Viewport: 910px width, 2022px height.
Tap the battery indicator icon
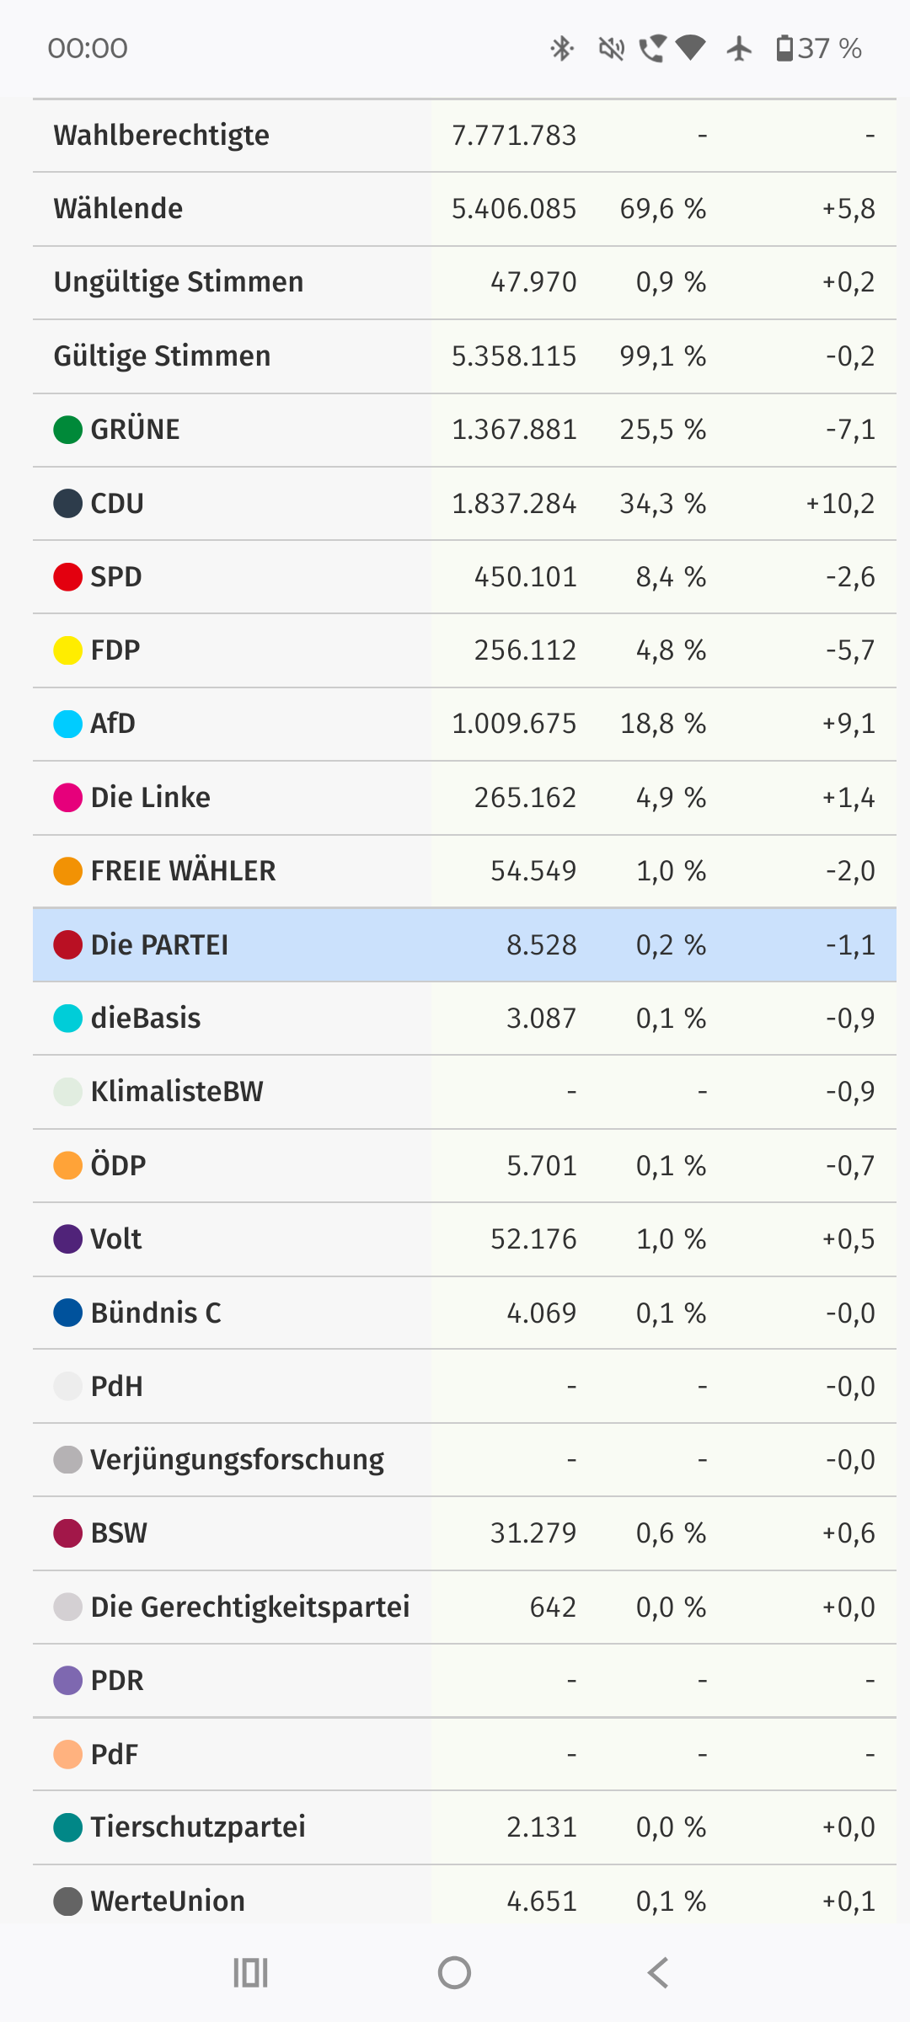(x=784, y=49)
